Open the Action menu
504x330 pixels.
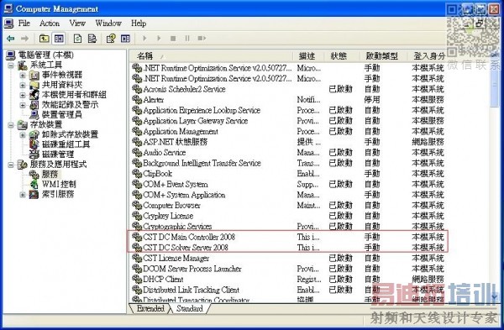tap(50, 24)
